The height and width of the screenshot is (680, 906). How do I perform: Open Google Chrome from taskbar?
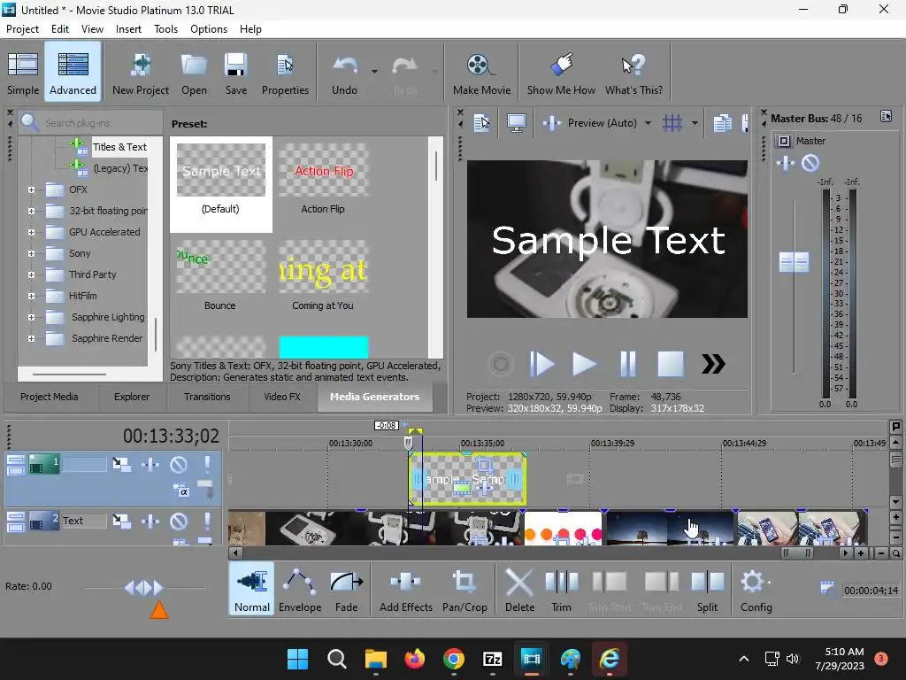click(x=454, y=659)
